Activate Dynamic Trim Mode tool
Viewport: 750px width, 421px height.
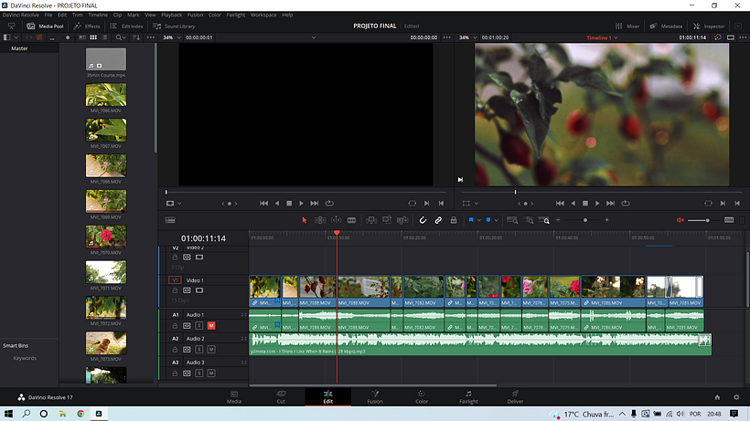(x=337, y=220)
